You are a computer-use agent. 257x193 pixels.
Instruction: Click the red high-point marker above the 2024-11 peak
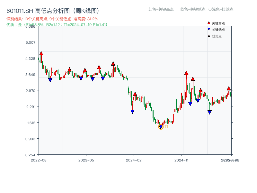186,73
